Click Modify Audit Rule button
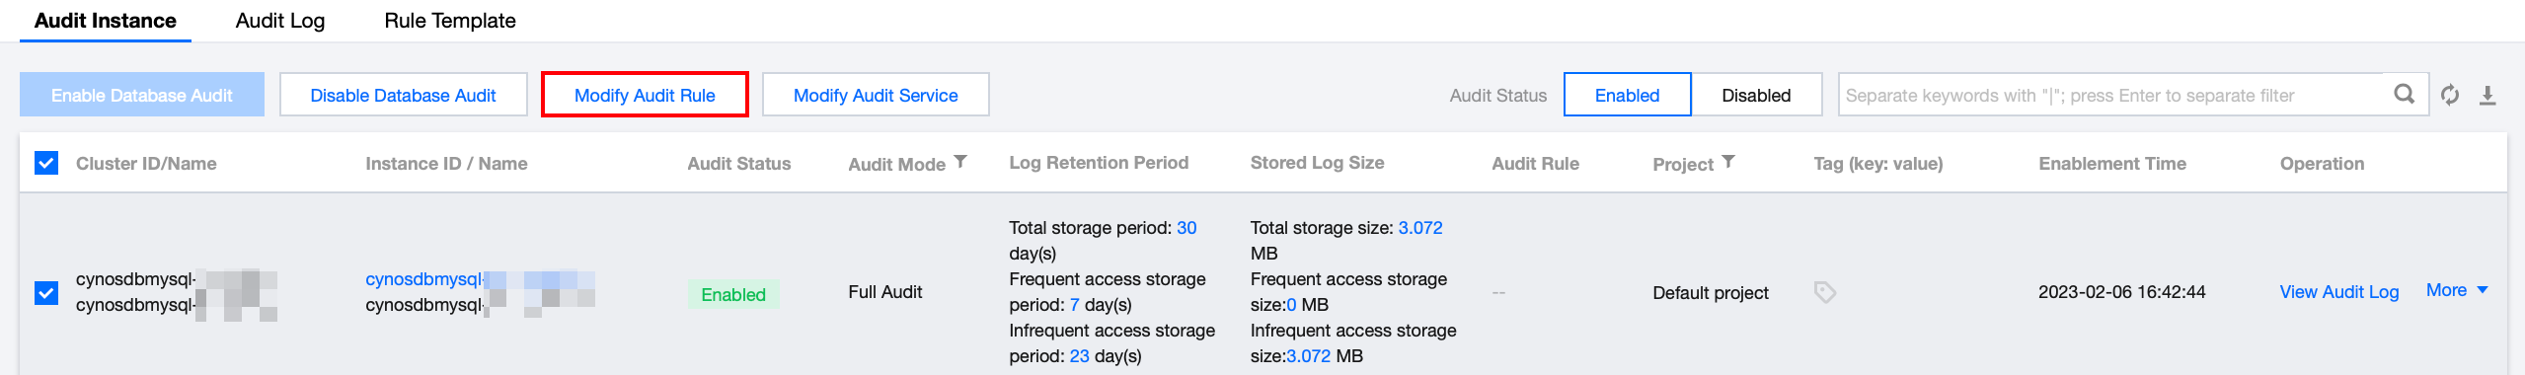The height and width of the screenshot is (375, 2525). (645, 95)
